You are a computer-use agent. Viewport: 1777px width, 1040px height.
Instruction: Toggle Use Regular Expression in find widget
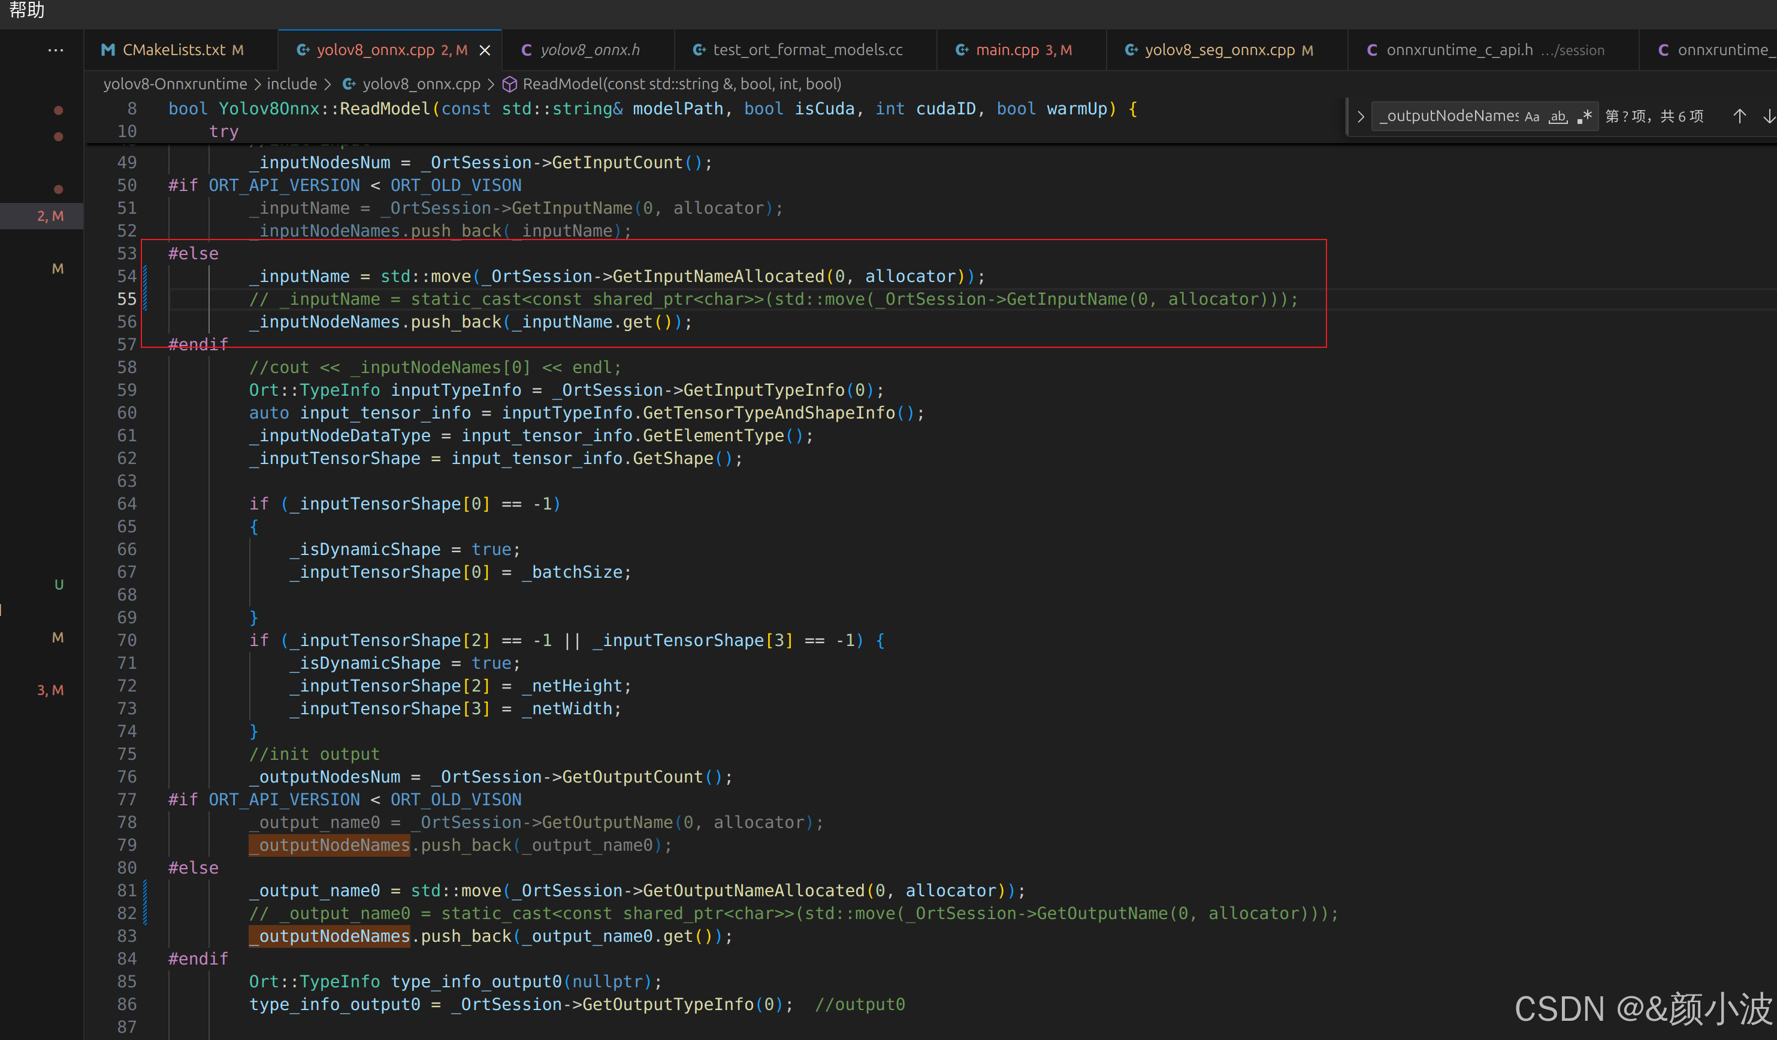click(1585, 116)
